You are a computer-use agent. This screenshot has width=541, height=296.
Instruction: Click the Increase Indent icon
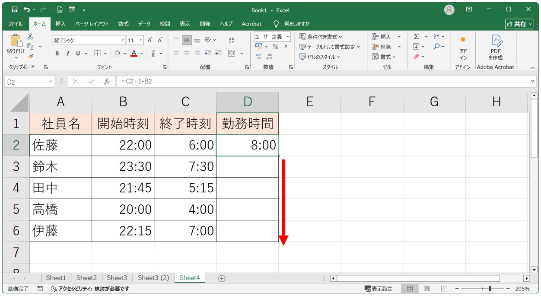point(218,54)
